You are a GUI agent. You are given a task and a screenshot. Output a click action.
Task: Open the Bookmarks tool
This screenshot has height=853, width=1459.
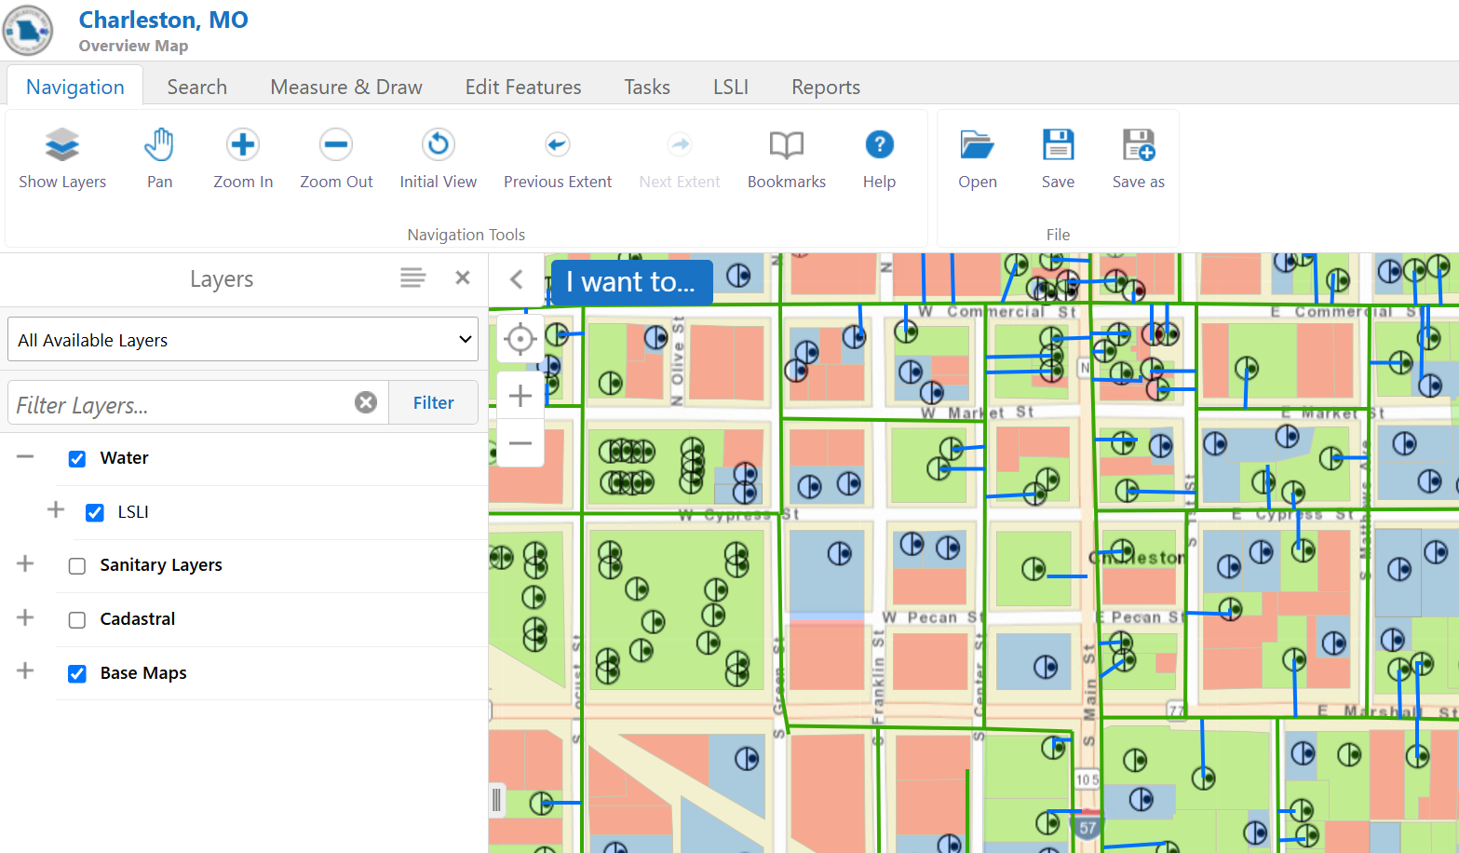(786, 146)
